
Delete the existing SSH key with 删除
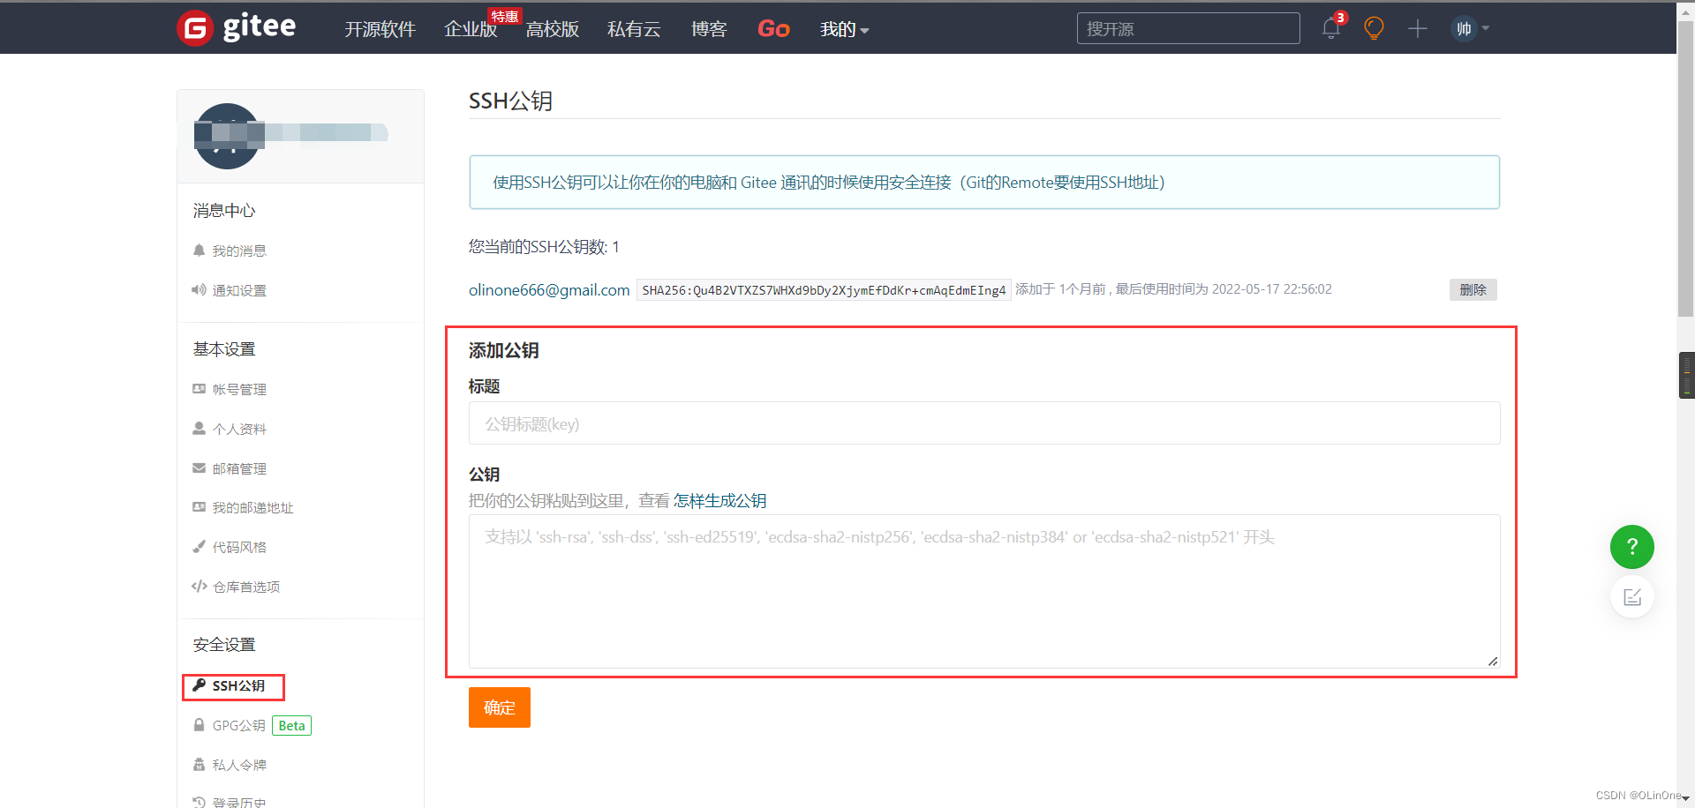1473,289
